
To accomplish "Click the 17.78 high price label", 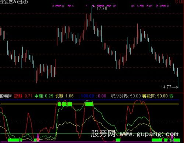I will point(102,8).
